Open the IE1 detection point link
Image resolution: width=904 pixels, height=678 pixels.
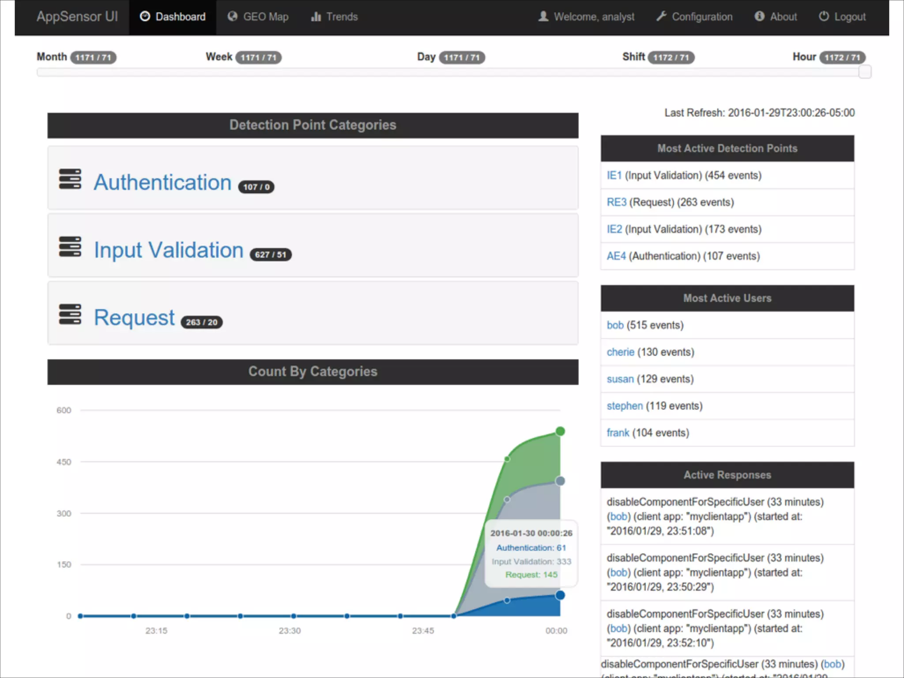pyautogui.click(x=614, y=175)
